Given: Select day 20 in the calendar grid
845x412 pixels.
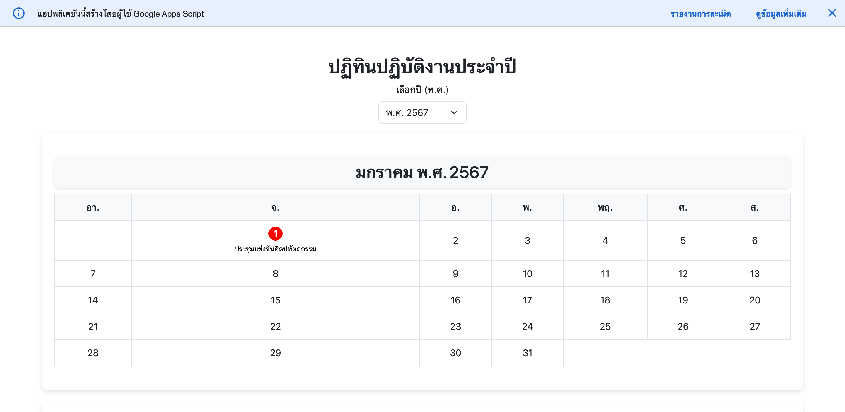Looking at the screenshot, I should point(755,300).
